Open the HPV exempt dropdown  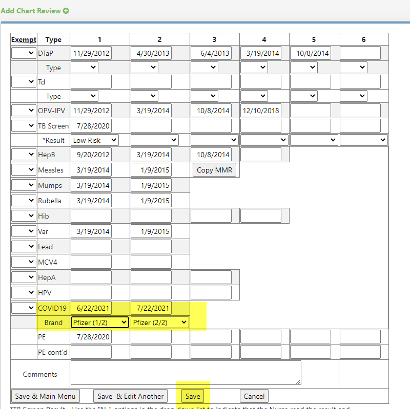[x=24, y=293]
